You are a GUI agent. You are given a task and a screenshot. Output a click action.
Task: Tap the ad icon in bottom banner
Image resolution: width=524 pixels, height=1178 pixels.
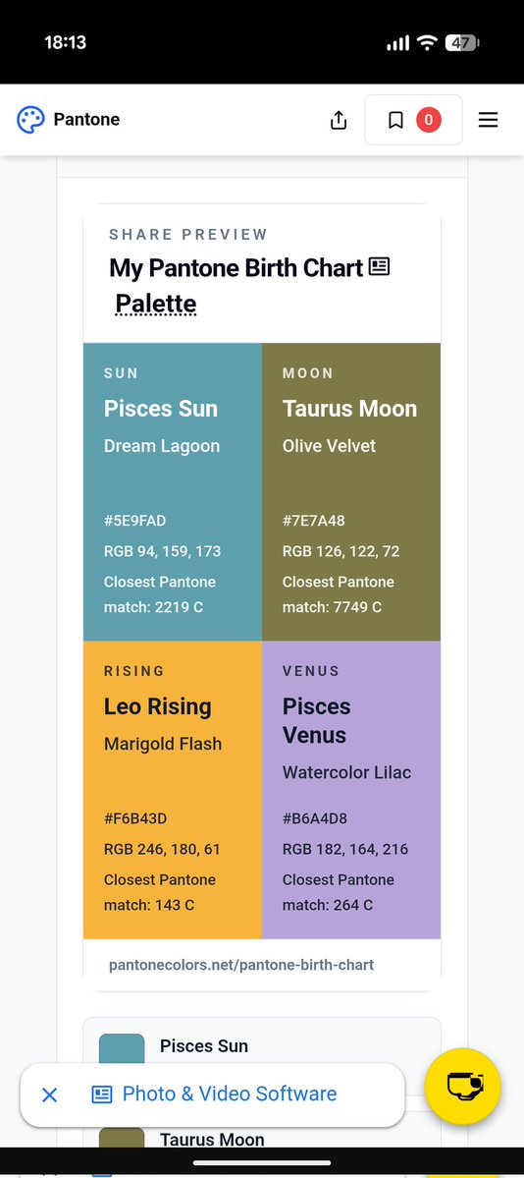tap(101, 1094)
